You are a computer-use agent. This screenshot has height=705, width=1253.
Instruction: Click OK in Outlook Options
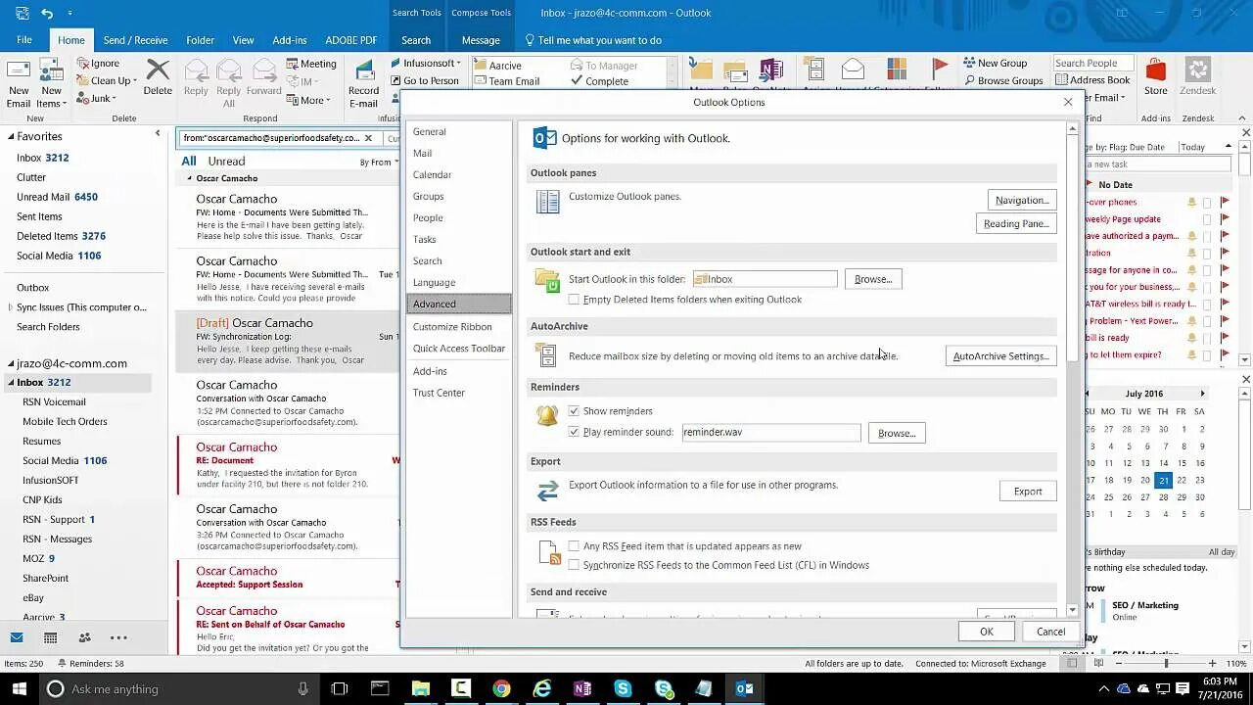[987, 632]
